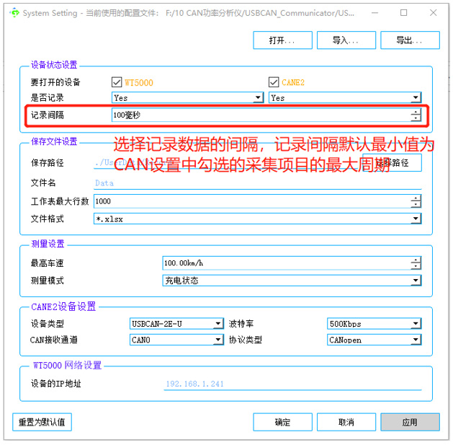This screenshot has width=453, height=445.
Task: Expand the 500Kbps baud rate dropdown
Action: [x=374, y=324]
